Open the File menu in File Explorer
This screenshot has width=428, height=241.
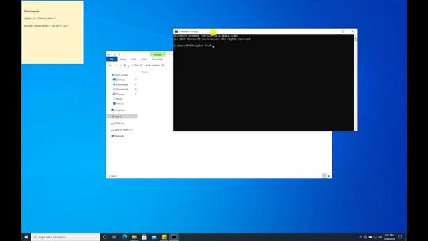tap(112, 59)
